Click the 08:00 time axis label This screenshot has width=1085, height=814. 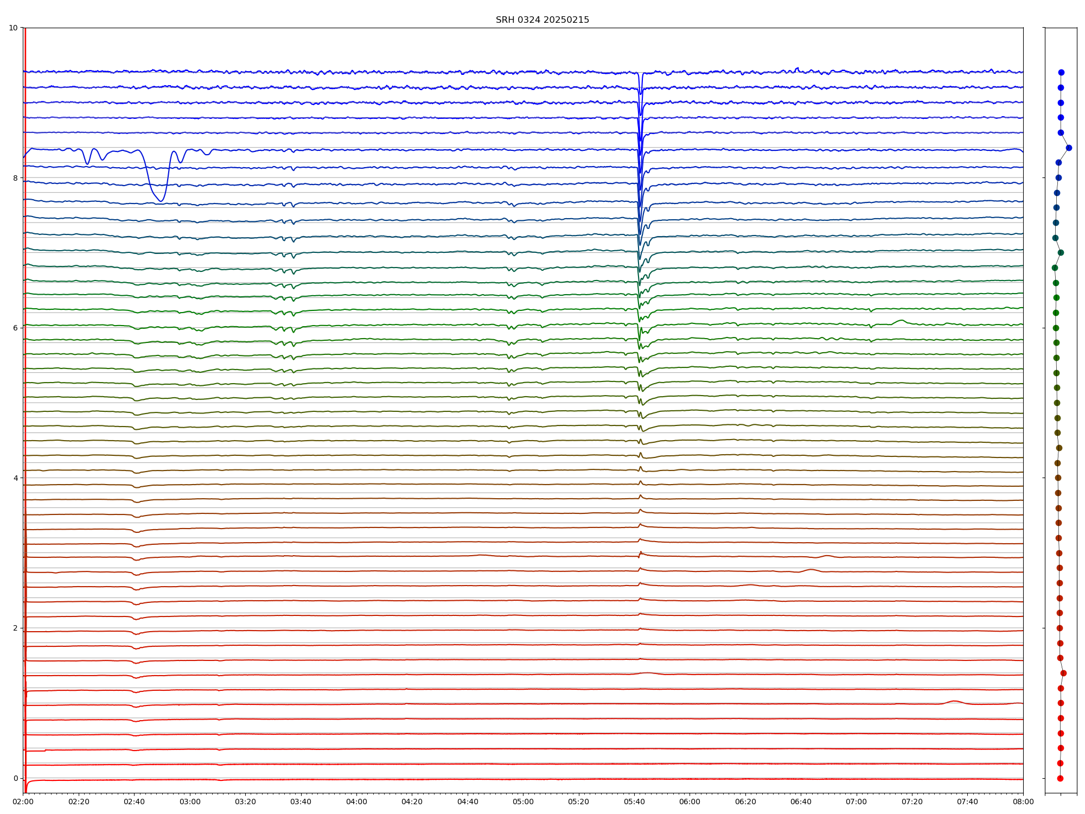tap(1023, 802)
